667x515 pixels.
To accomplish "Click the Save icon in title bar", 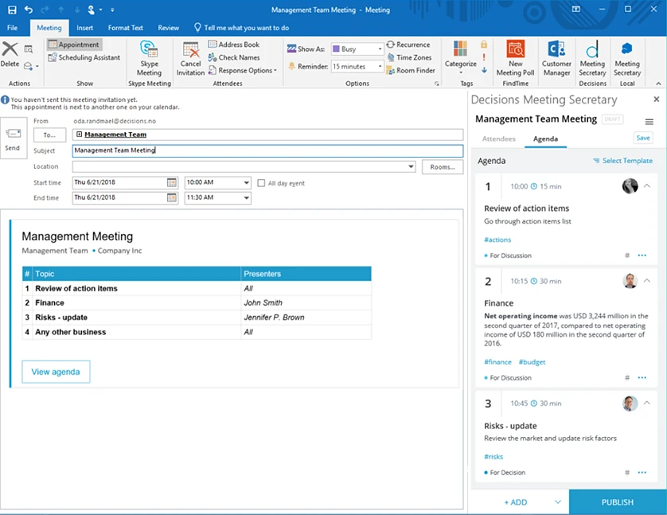I will point(12,10).
